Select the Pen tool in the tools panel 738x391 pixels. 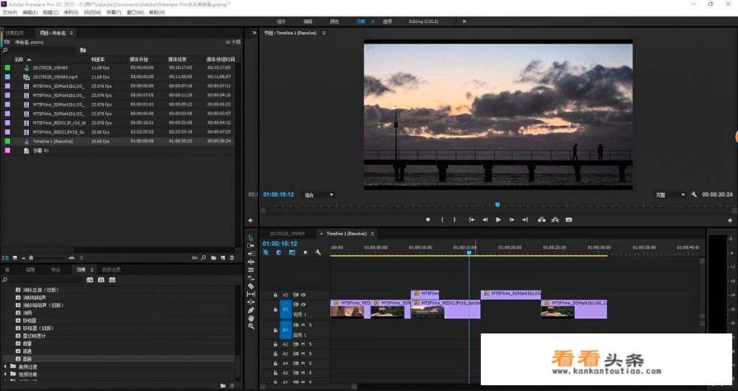click(251, 310)
